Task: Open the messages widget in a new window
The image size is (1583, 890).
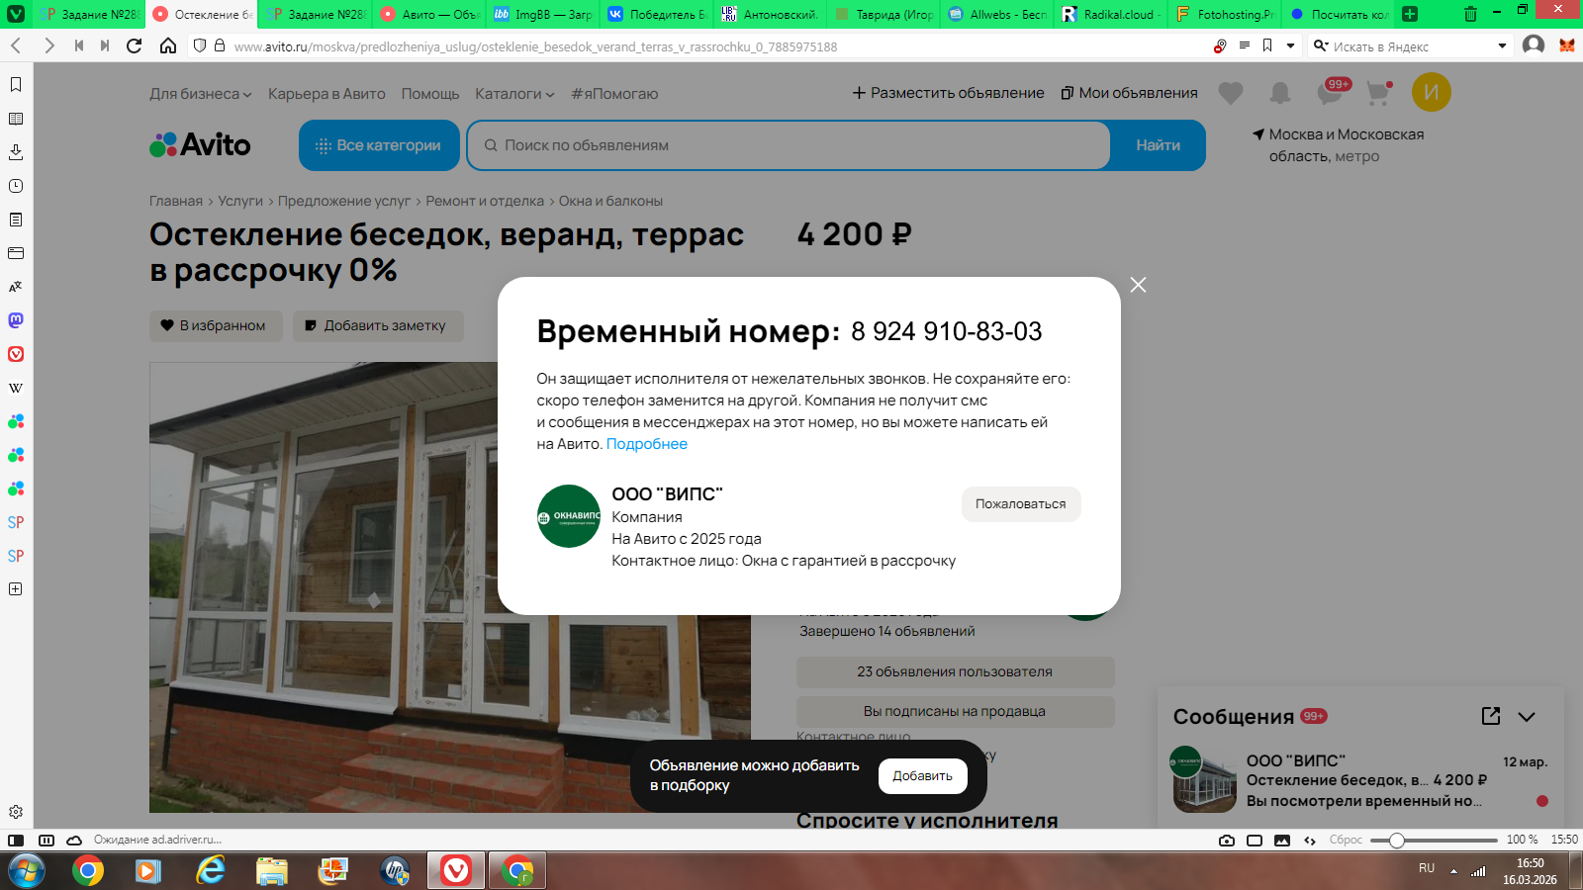Action: pos(1491,716)
